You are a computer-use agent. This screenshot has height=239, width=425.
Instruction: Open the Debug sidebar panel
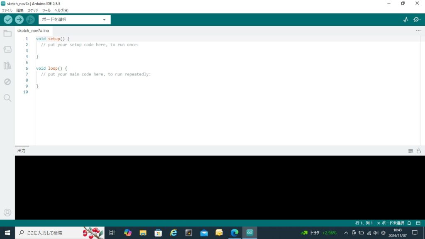point(7,82)
